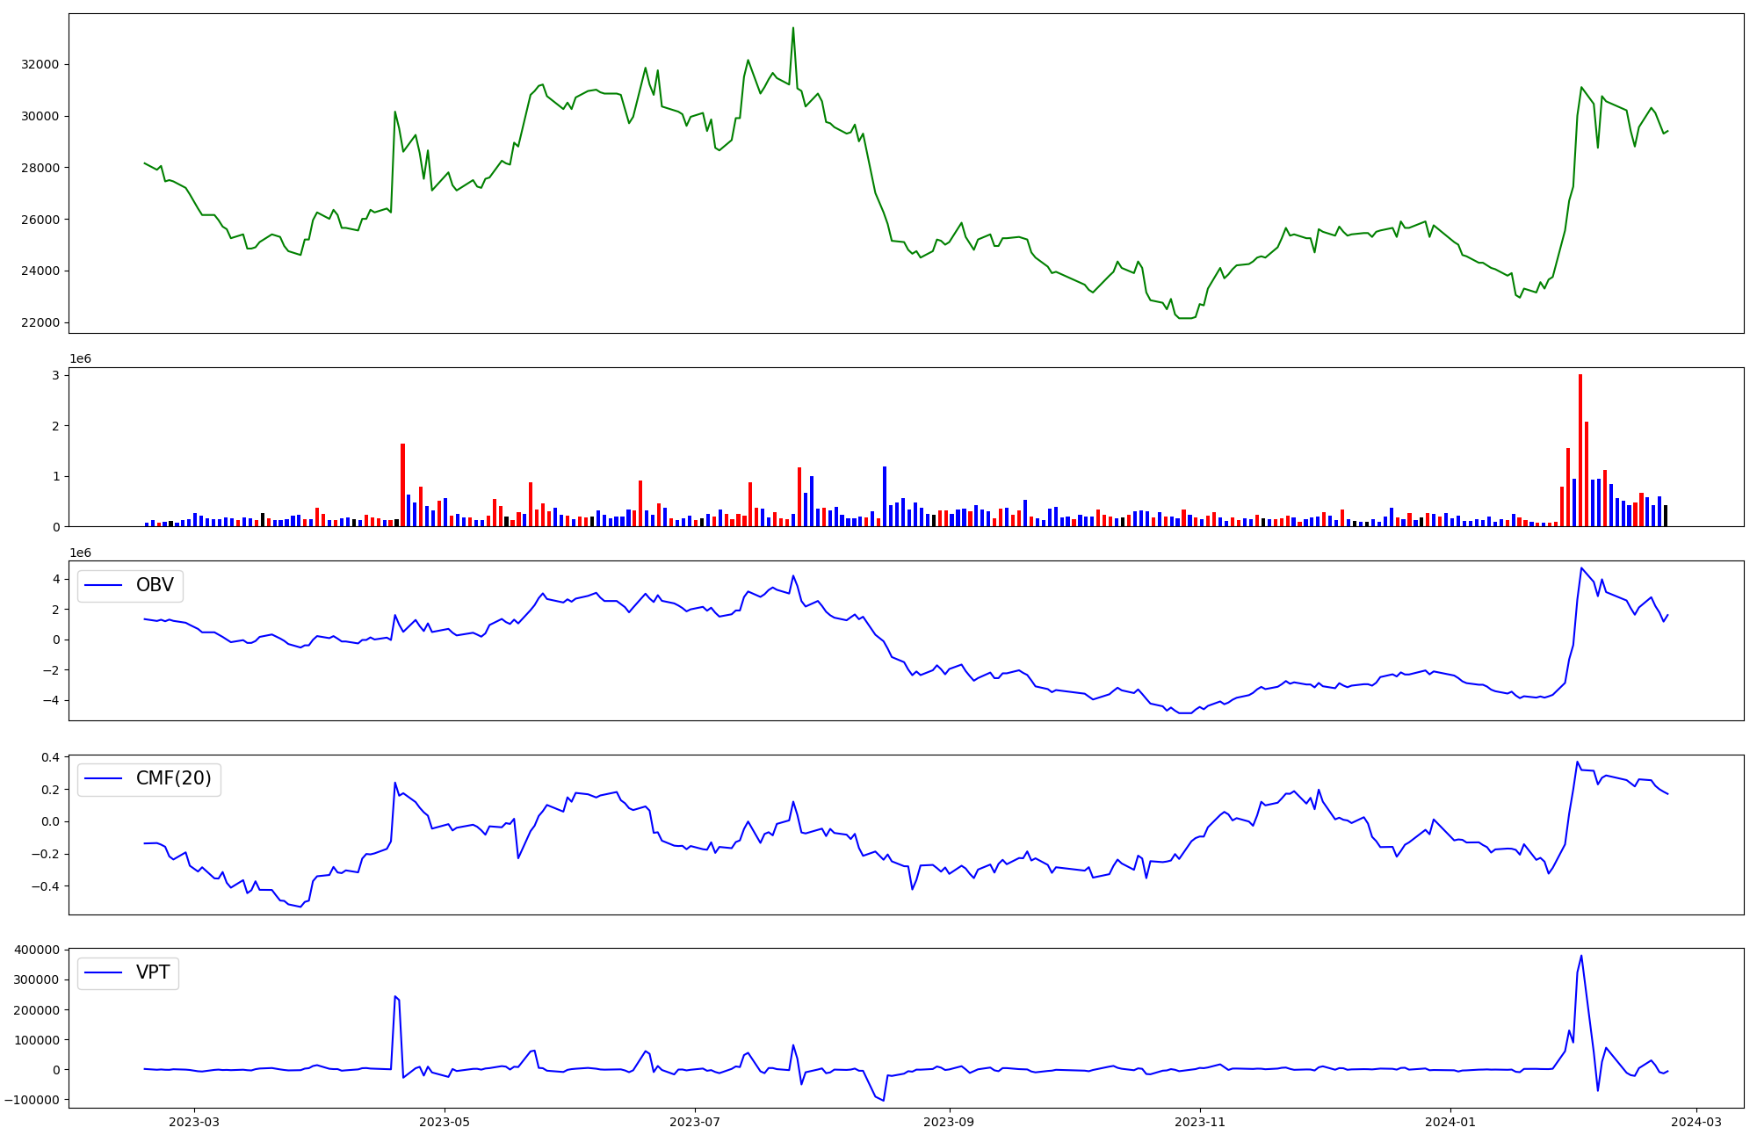
Task: Click the 32000 price axis tick label
Action: pyautogui.click(x=40, y=64)
